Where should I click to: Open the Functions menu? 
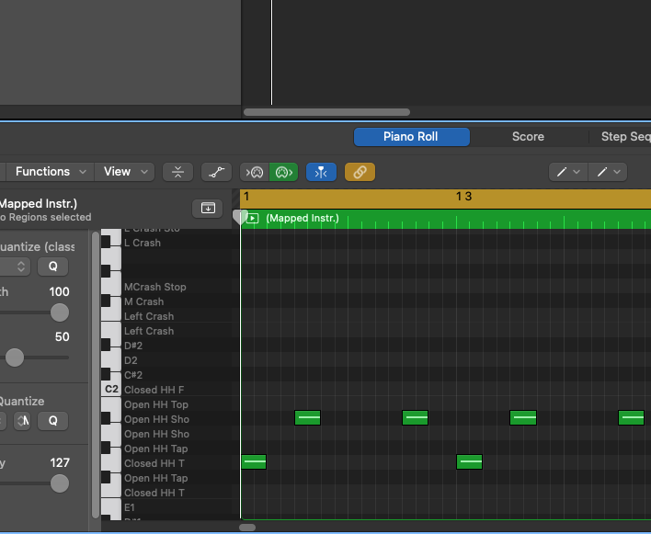coord(51,172)
